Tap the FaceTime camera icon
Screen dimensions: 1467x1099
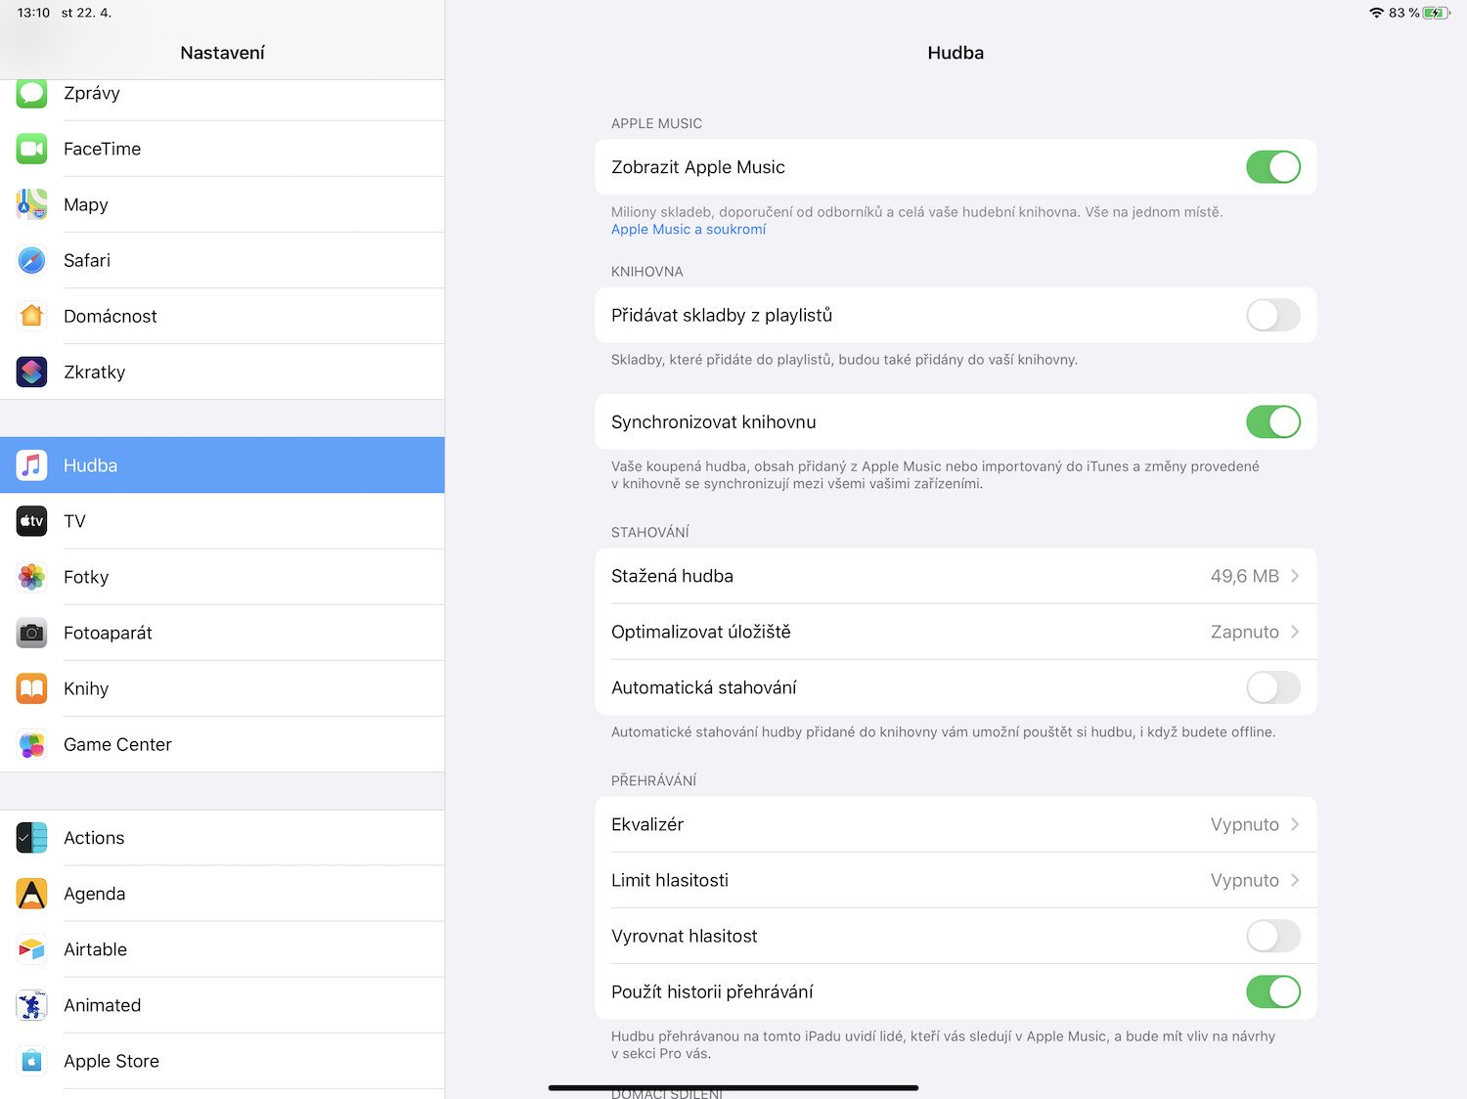tap(31, 149)
